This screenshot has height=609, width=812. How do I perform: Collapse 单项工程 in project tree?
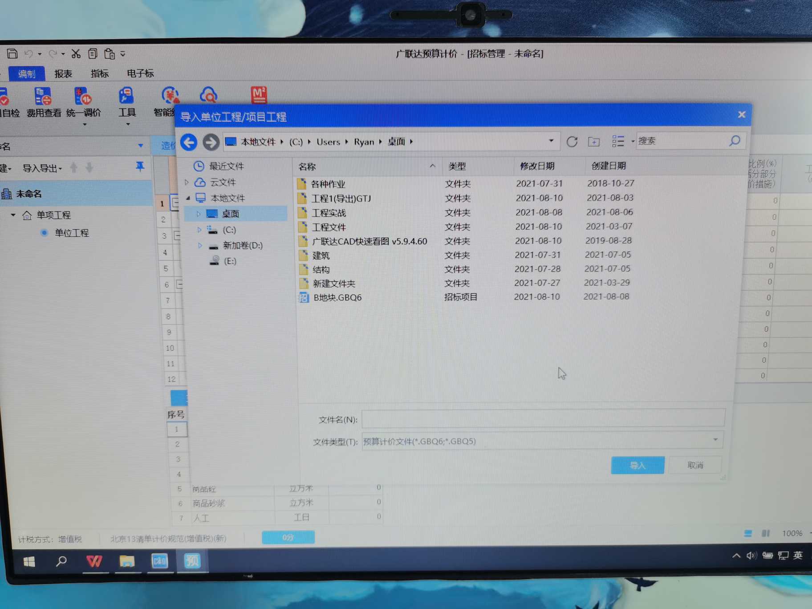pyautogui.click(x=13, y=215)
